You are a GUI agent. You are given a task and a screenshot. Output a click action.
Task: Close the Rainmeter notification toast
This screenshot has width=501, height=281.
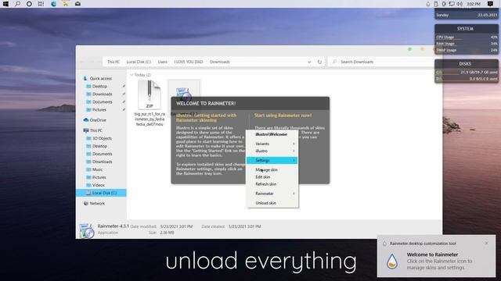[x=486, y=243]
